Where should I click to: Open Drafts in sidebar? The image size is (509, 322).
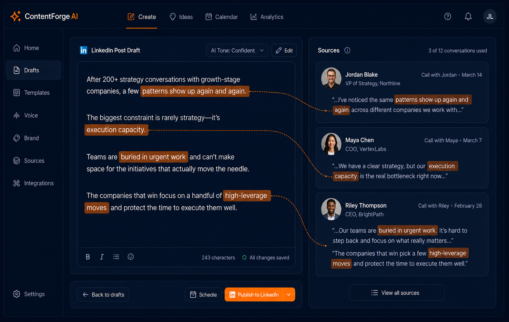coord(33,70)
